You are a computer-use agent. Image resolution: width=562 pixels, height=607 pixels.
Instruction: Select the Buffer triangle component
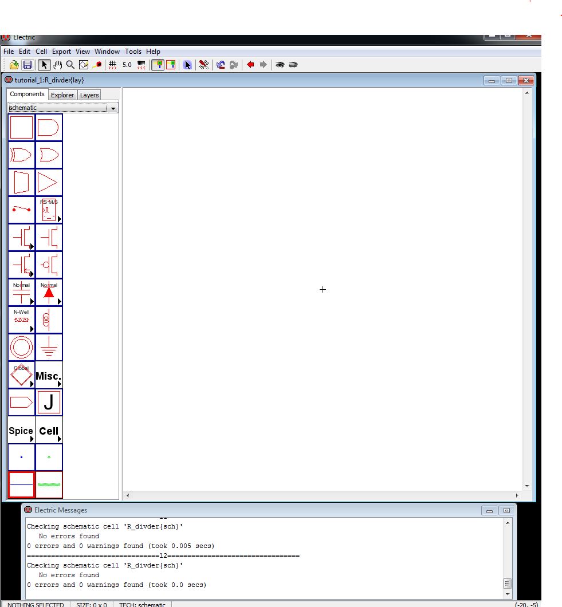(x=49, y=182)
